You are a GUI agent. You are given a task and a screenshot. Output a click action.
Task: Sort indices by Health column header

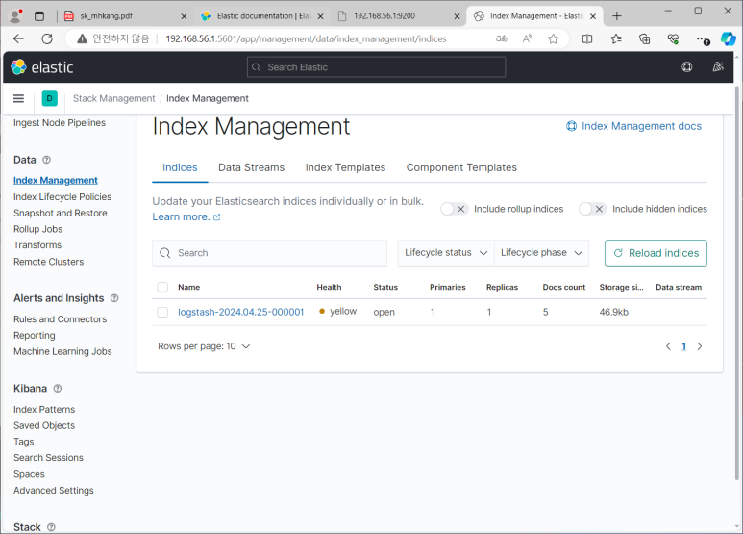329,287
